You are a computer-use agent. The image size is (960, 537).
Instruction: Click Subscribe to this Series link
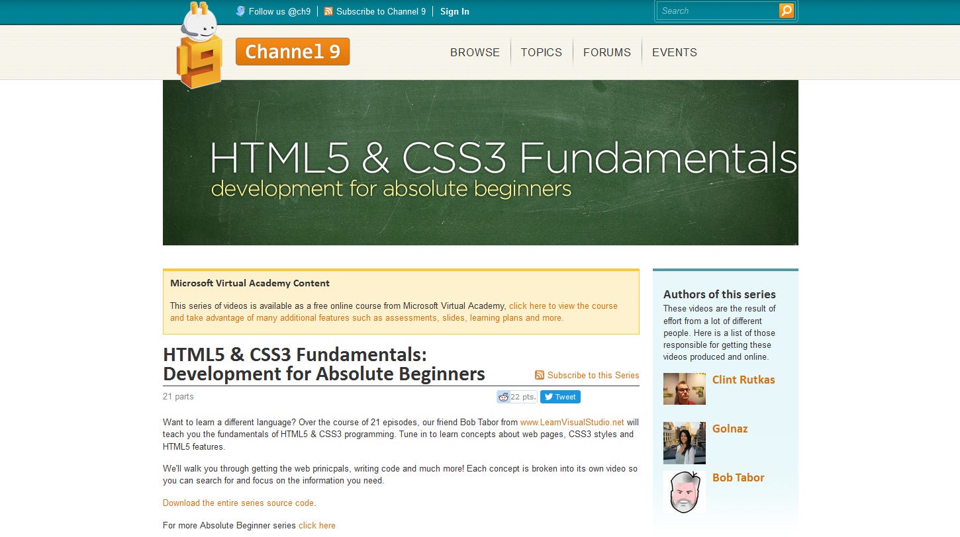593,375
